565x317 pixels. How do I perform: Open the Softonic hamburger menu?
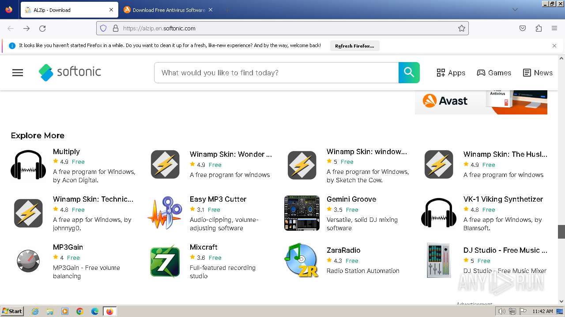click(x=18, y=73)
